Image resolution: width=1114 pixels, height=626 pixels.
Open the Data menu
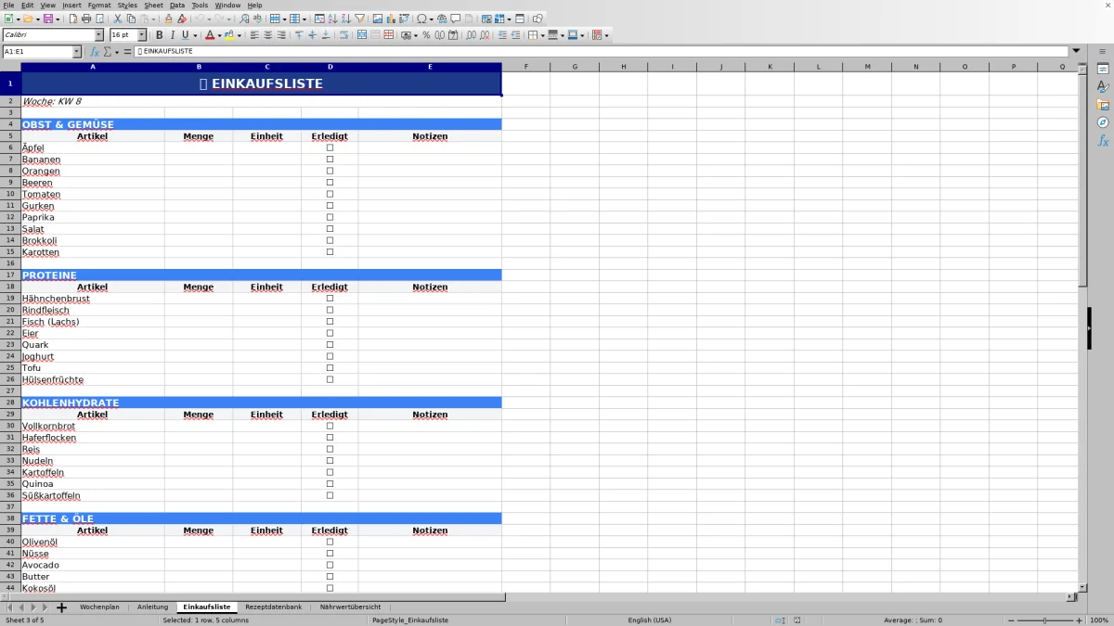click(176, 5)
